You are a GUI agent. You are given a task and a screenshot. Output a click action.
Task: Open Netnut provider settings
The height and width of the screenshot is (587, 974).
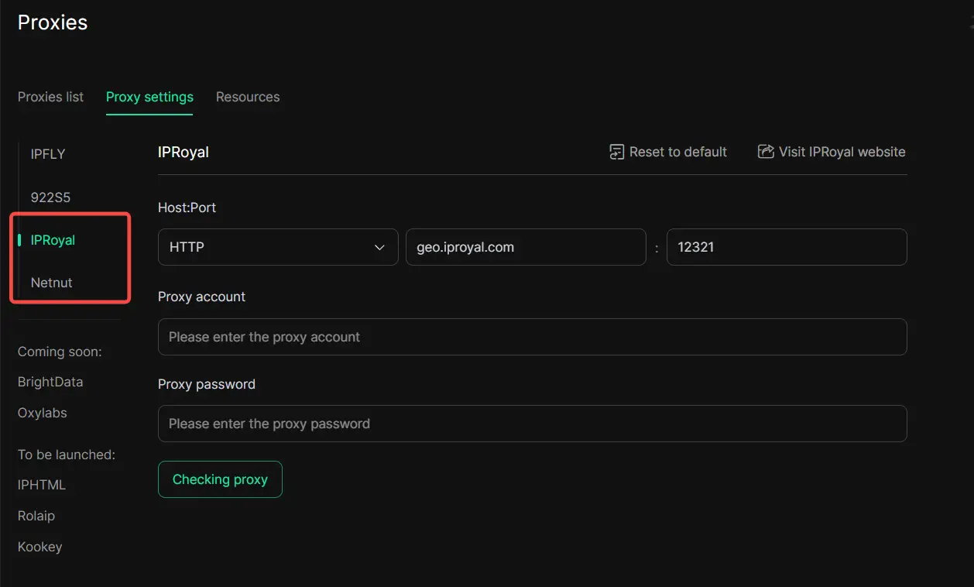(x=51, y=283)
